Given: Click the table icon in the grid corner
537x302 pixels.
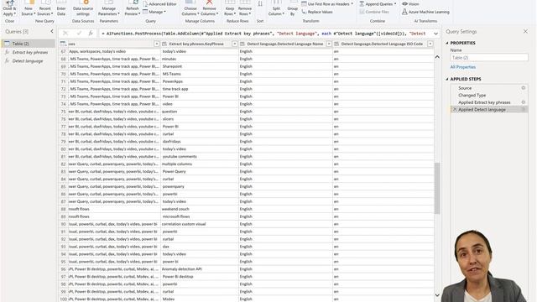Looking at the screenshot, I should [63, 44].
